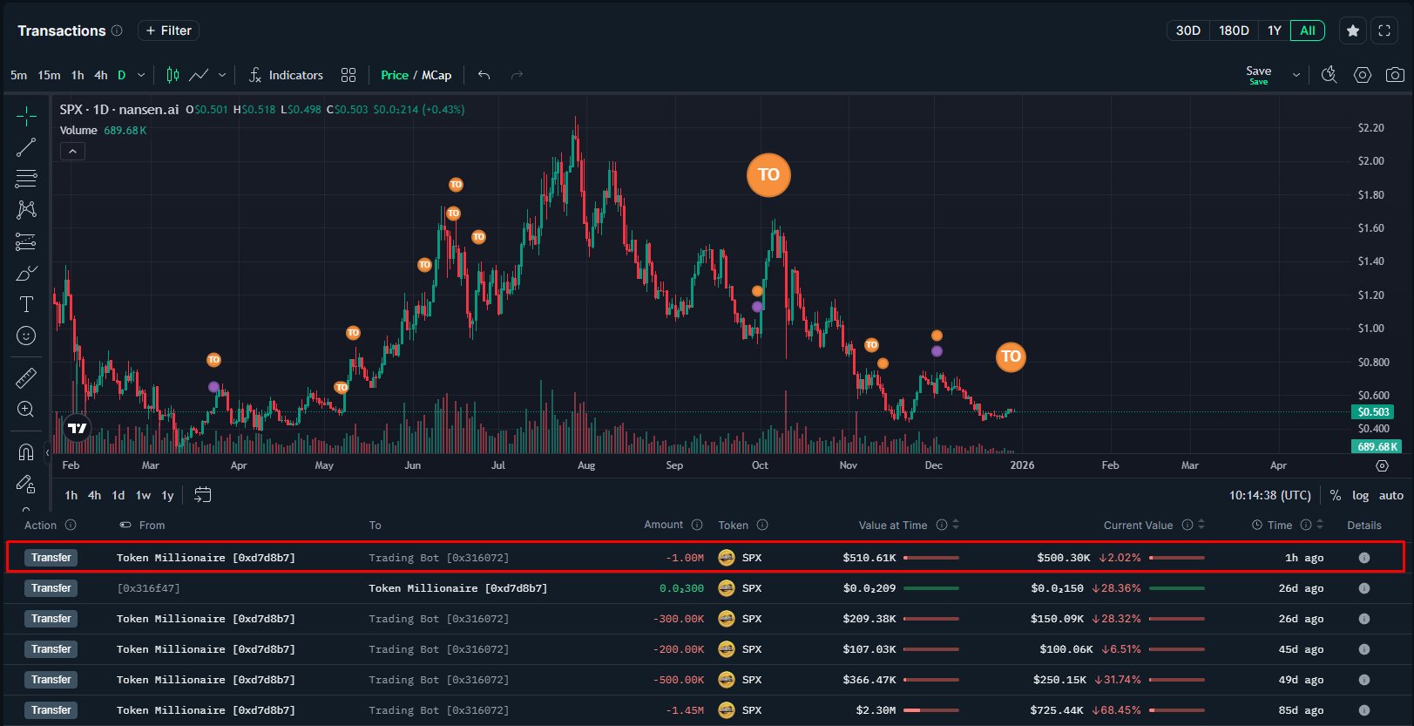
Task: Select the crosshair cursor tool
Action: click(26, 116)
